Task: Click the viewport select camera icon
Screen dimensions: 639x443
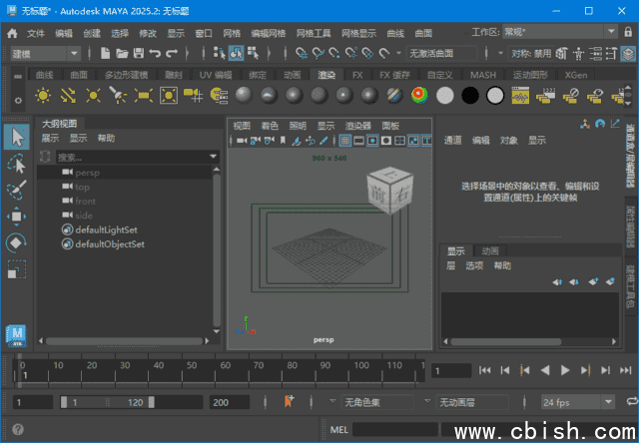Action: 242,141
